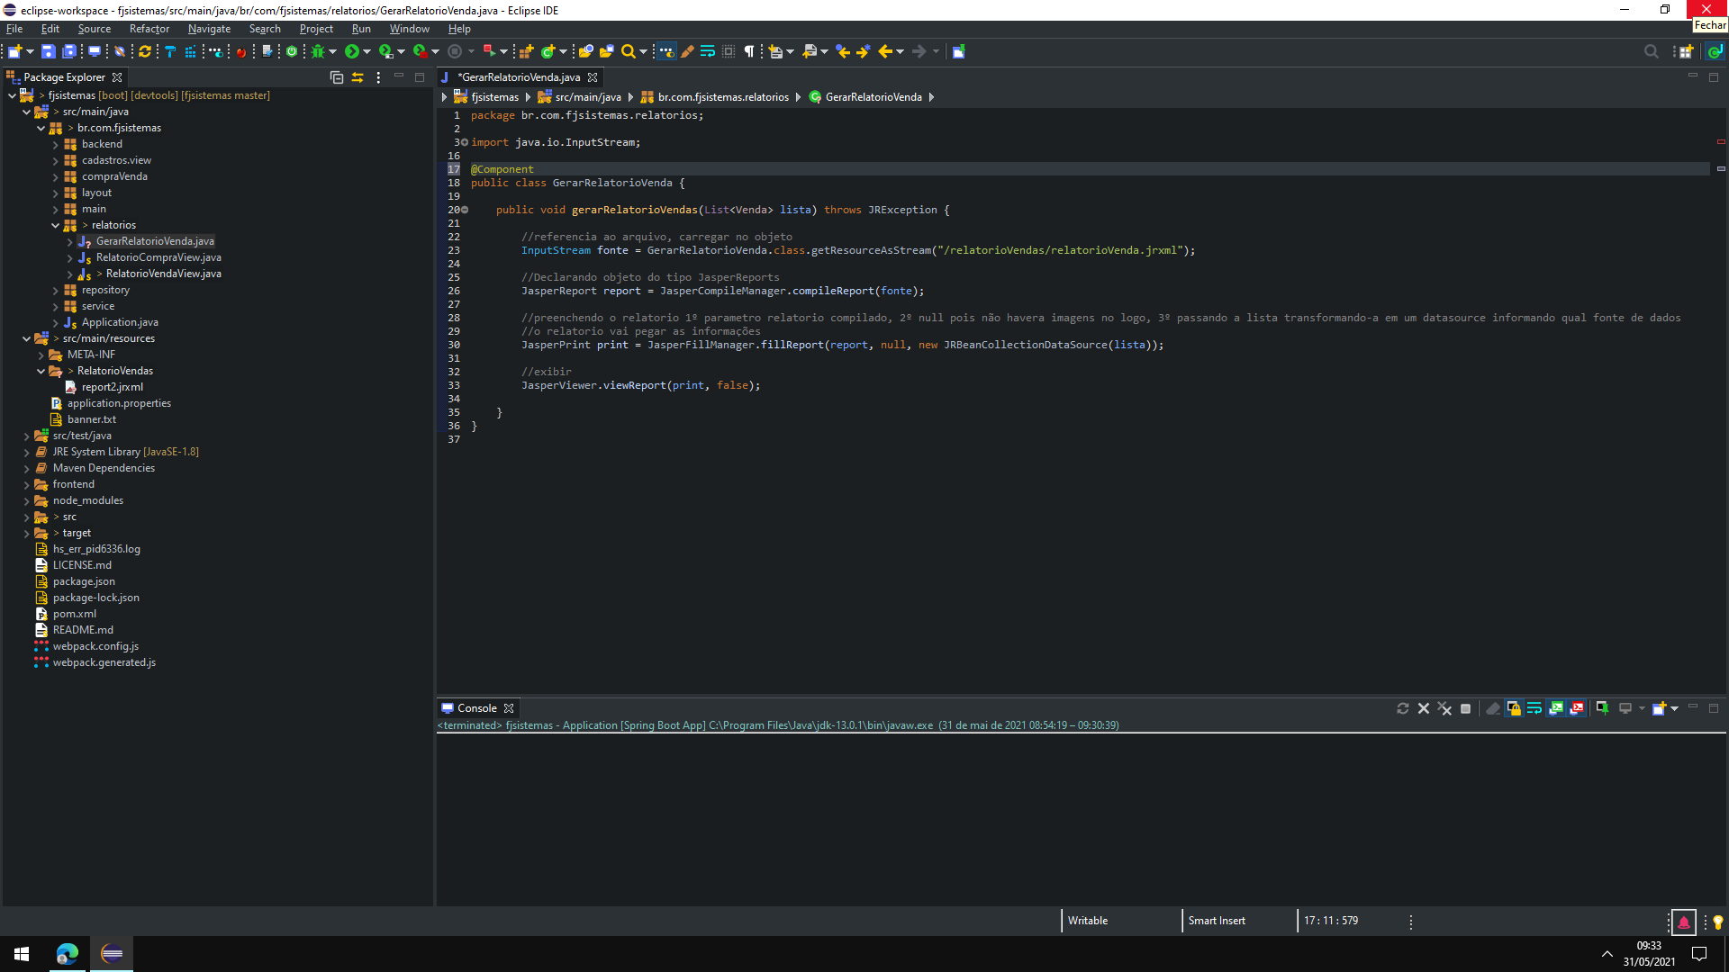
Task: Open the New Console dropdown arrow
Action: point(1674,709)
